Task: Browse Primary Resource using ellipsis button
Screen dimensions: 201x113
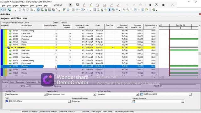Action: tap(183, 101)
